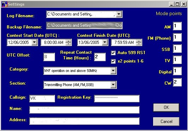Viewport: 188px width, 131px height.
Task: Click the Settings window app icon
Action: [5, 4]
